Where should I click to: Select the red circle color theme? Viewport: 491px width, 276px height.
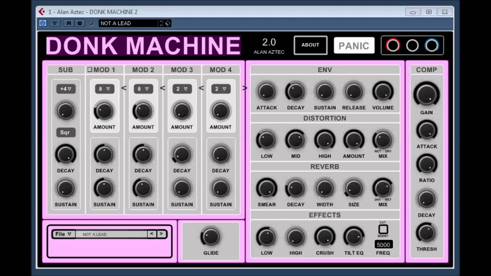[x=393, y=46]
